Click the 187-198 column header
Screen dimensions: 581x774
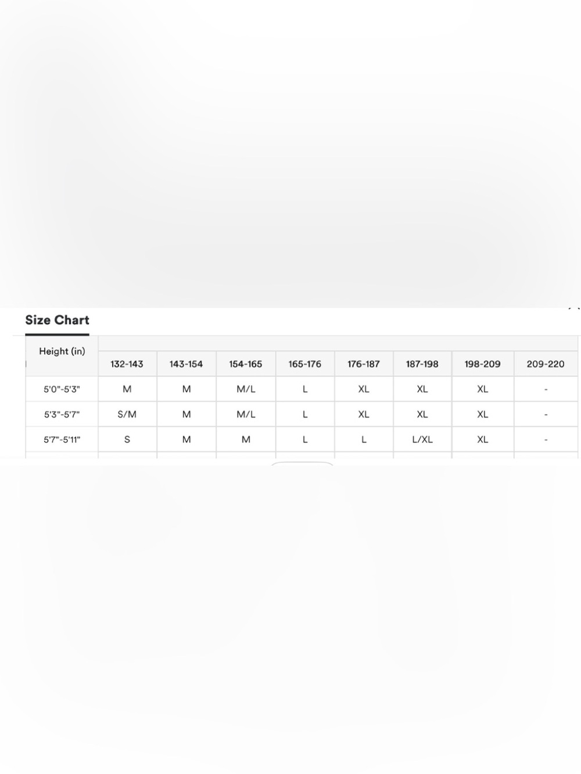(422, 364)
